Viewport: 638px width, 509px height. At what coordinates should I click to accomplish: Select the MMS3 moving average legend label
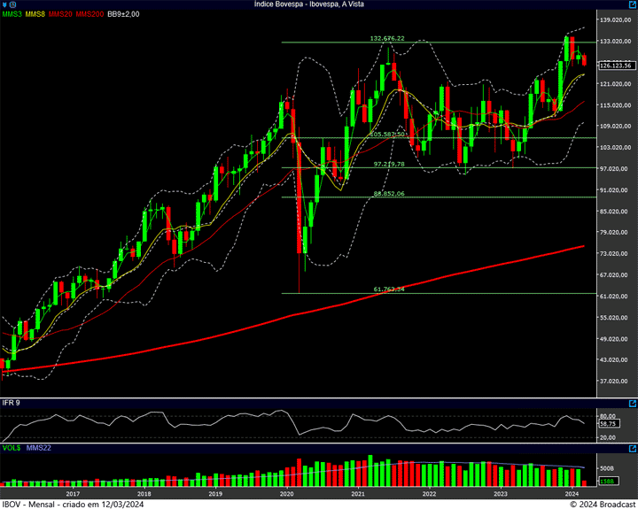12,15
